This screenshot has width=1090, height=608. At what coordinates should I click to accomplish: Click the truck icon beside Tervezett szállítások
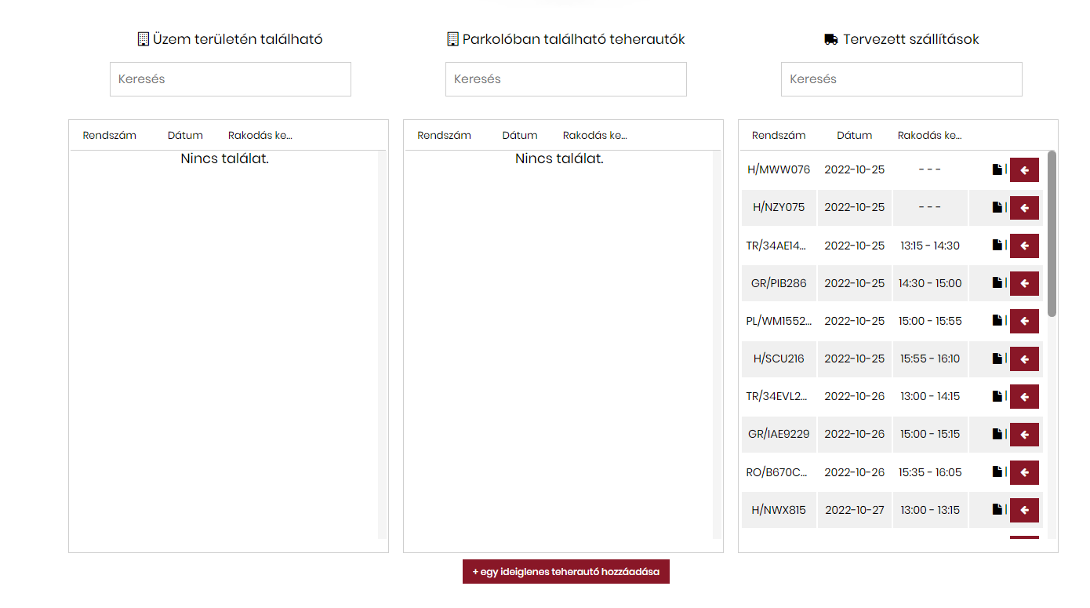831,39
